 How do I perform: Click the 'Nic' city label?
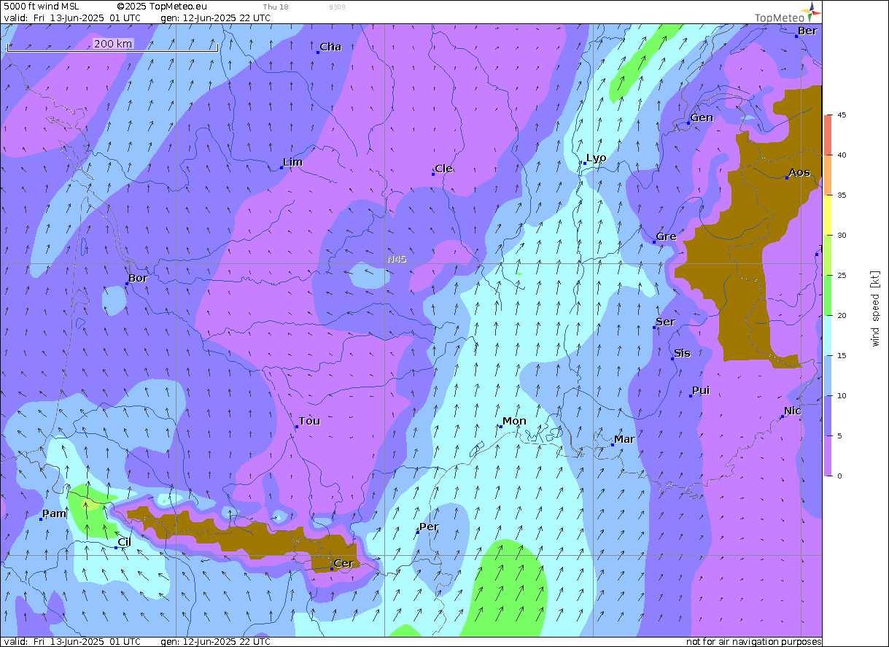pyautogui.click(x=792, y=411)
